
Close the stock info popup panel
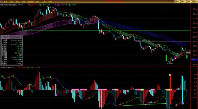click(x=21, y=37)
